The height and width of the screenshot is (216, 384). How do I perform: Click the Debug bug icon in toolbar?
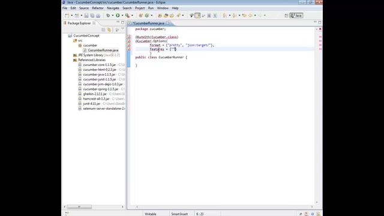pyautogui.click(x=108, y=16)
